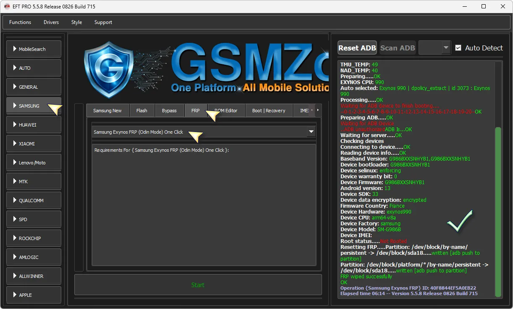Maximize the EFT PRO window
Screen dimensions: 513x309
click(484, 6)
